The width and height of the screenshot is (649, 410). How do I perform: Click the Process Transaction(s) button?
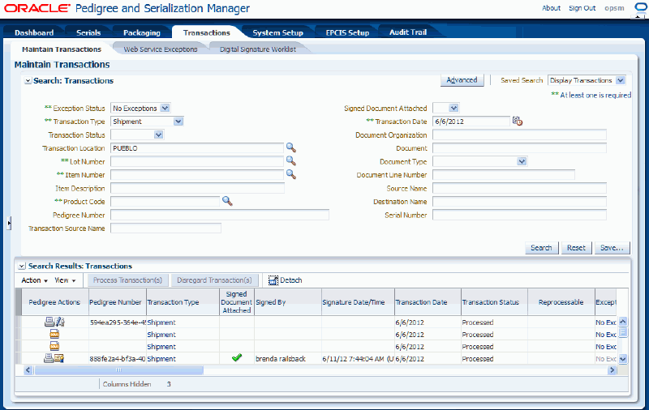pyautogui.click(x=127, y=280)
